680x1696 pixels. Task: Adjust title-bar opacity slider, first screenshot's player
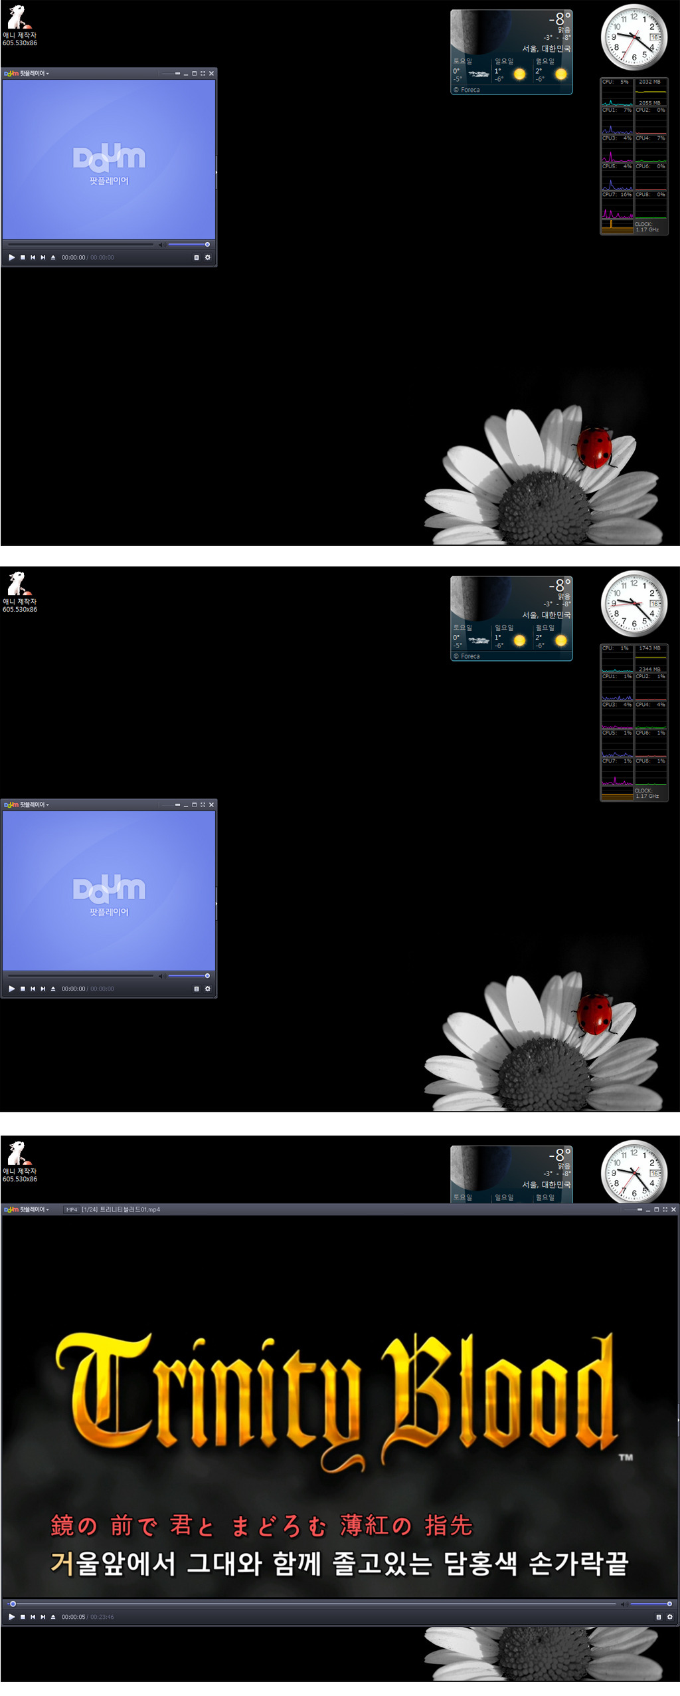point(171,73)
